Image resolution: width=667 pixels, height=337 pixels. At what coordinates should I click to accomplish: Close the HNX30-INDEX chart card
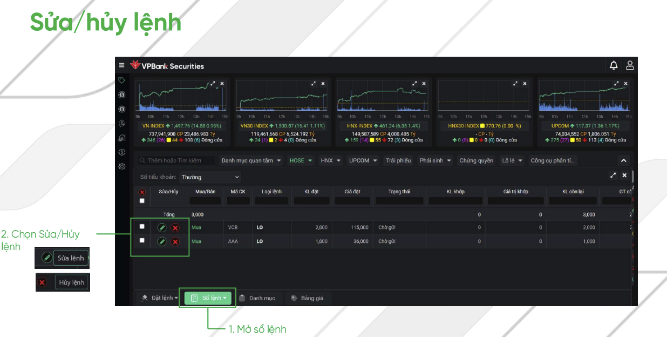point(525,84)
